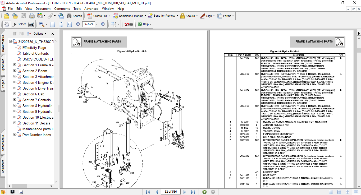Click the Create PDF button
The height and width of the screenshot is (195, 361).
click(98, 16)
